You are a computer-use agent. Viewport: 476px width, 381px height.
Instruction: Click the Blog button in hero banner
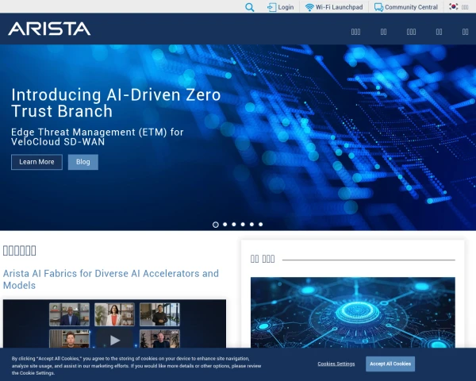83,162
